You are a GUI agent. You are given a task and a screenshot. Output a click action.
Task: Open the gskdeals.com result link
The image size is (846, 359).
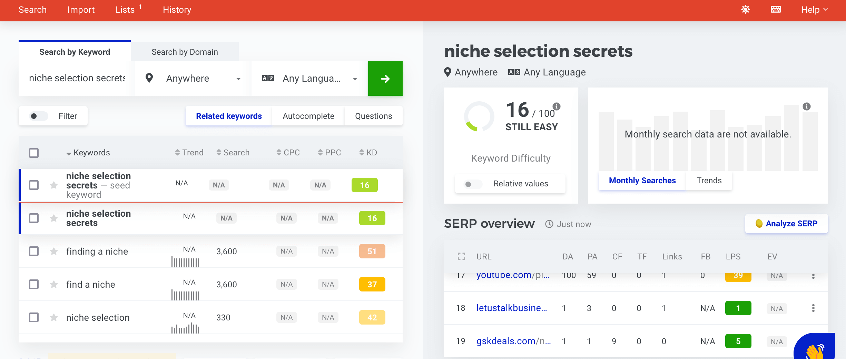[x=513, y=341]
